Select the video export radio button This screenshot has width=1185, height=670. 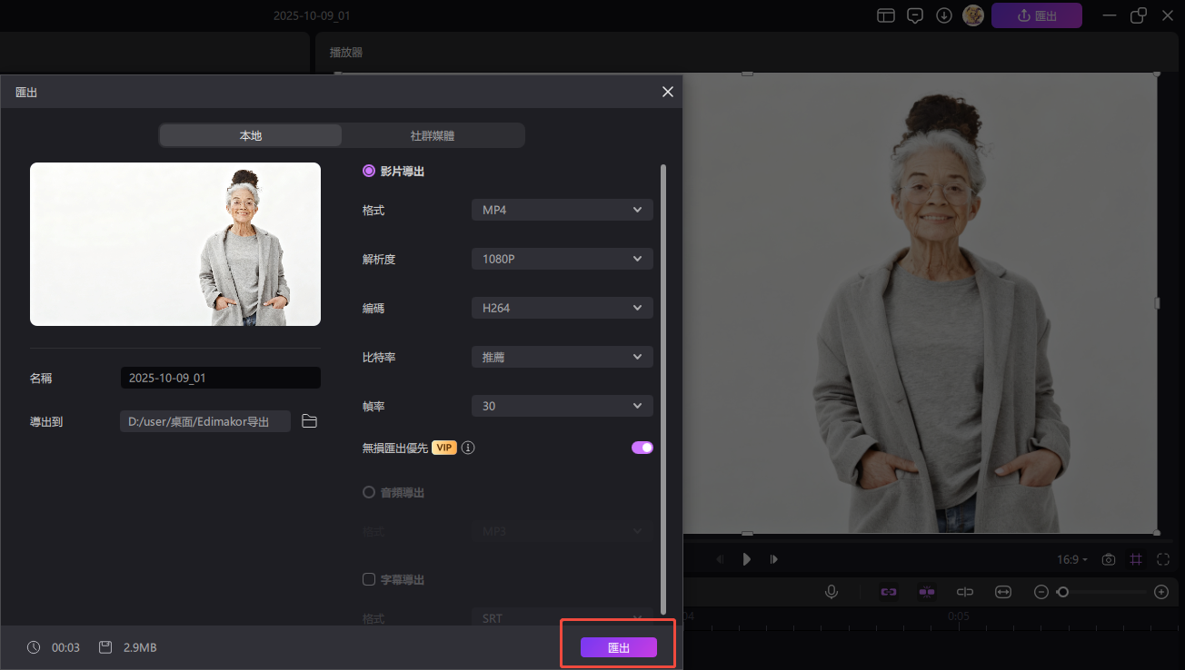[369, 171]
